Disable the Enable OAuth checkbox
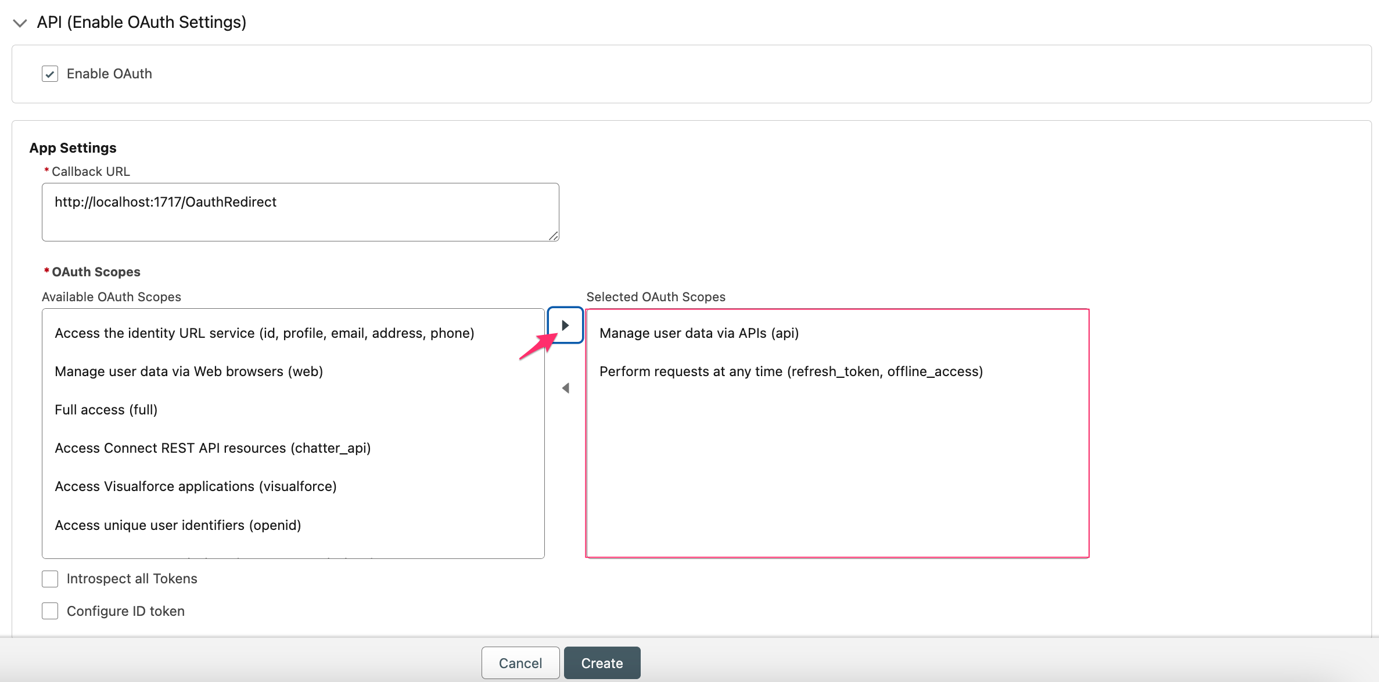 click(50, 73)
